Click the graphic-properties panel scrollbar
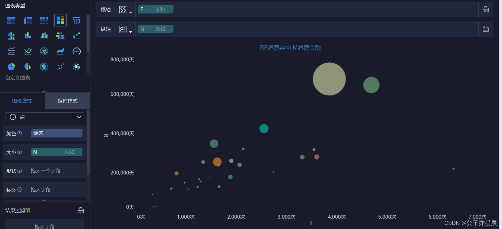The width and height of the screenshot is (502, 229). [x=88, y=142]
